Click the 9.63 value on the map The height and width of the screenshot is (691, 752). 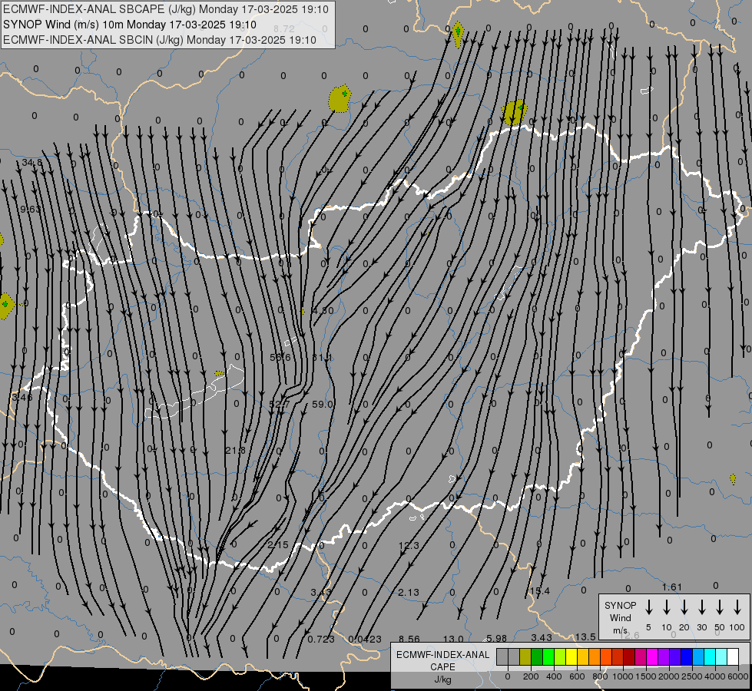[30, 209]
